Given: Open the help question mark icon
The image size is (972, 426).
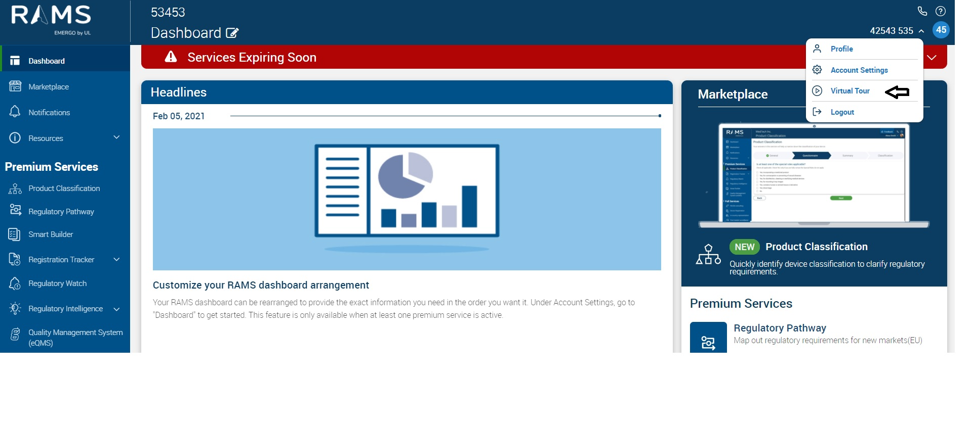Looking at the screenshot, I should click(941, 11).
